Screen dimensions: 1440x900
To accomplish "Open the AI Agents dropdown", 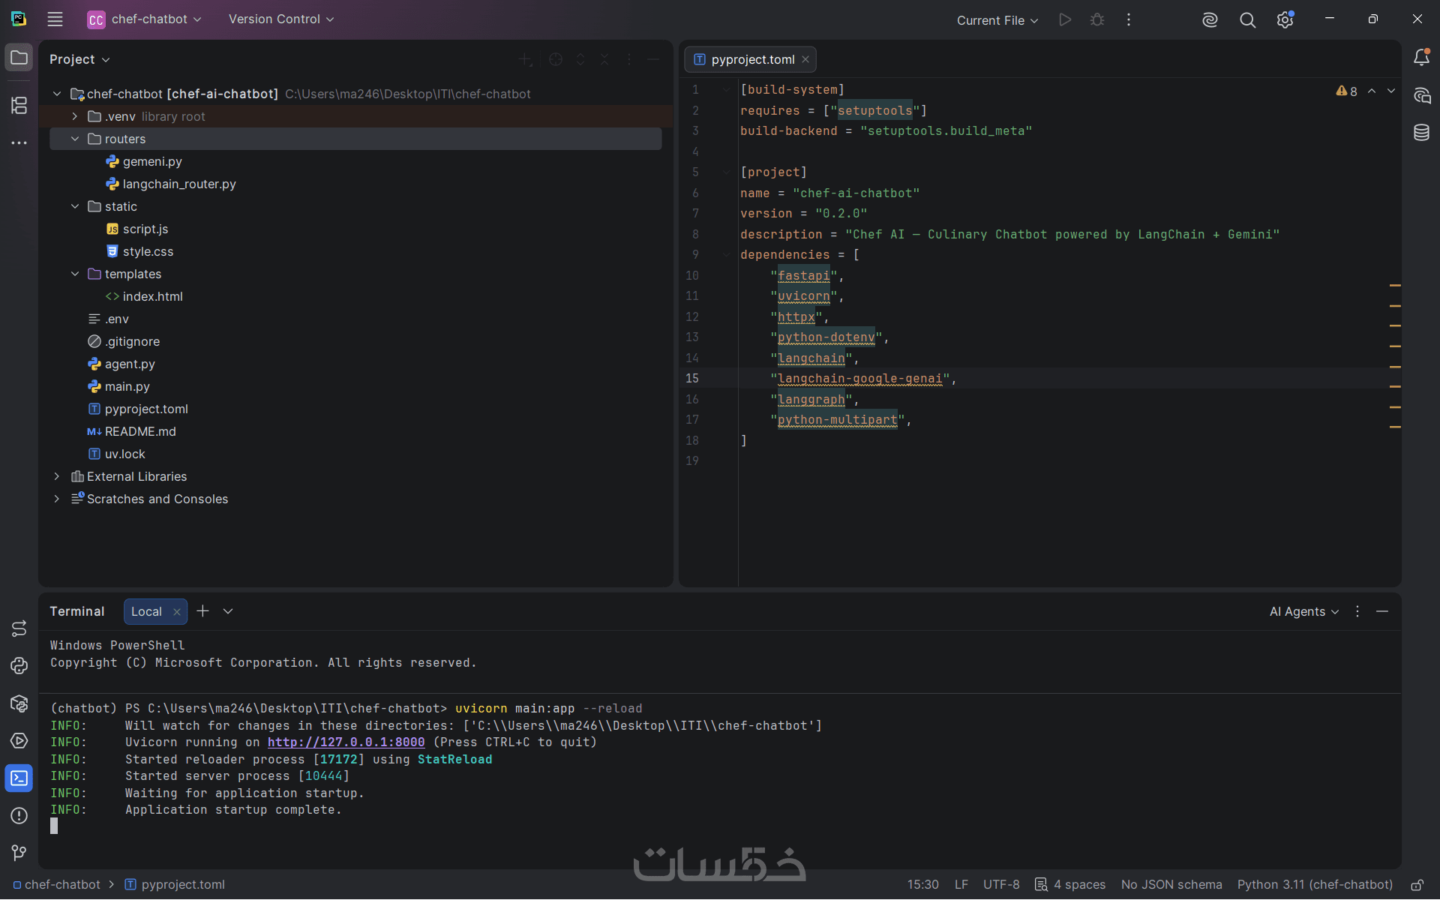I will click(x=1304, y=611).
